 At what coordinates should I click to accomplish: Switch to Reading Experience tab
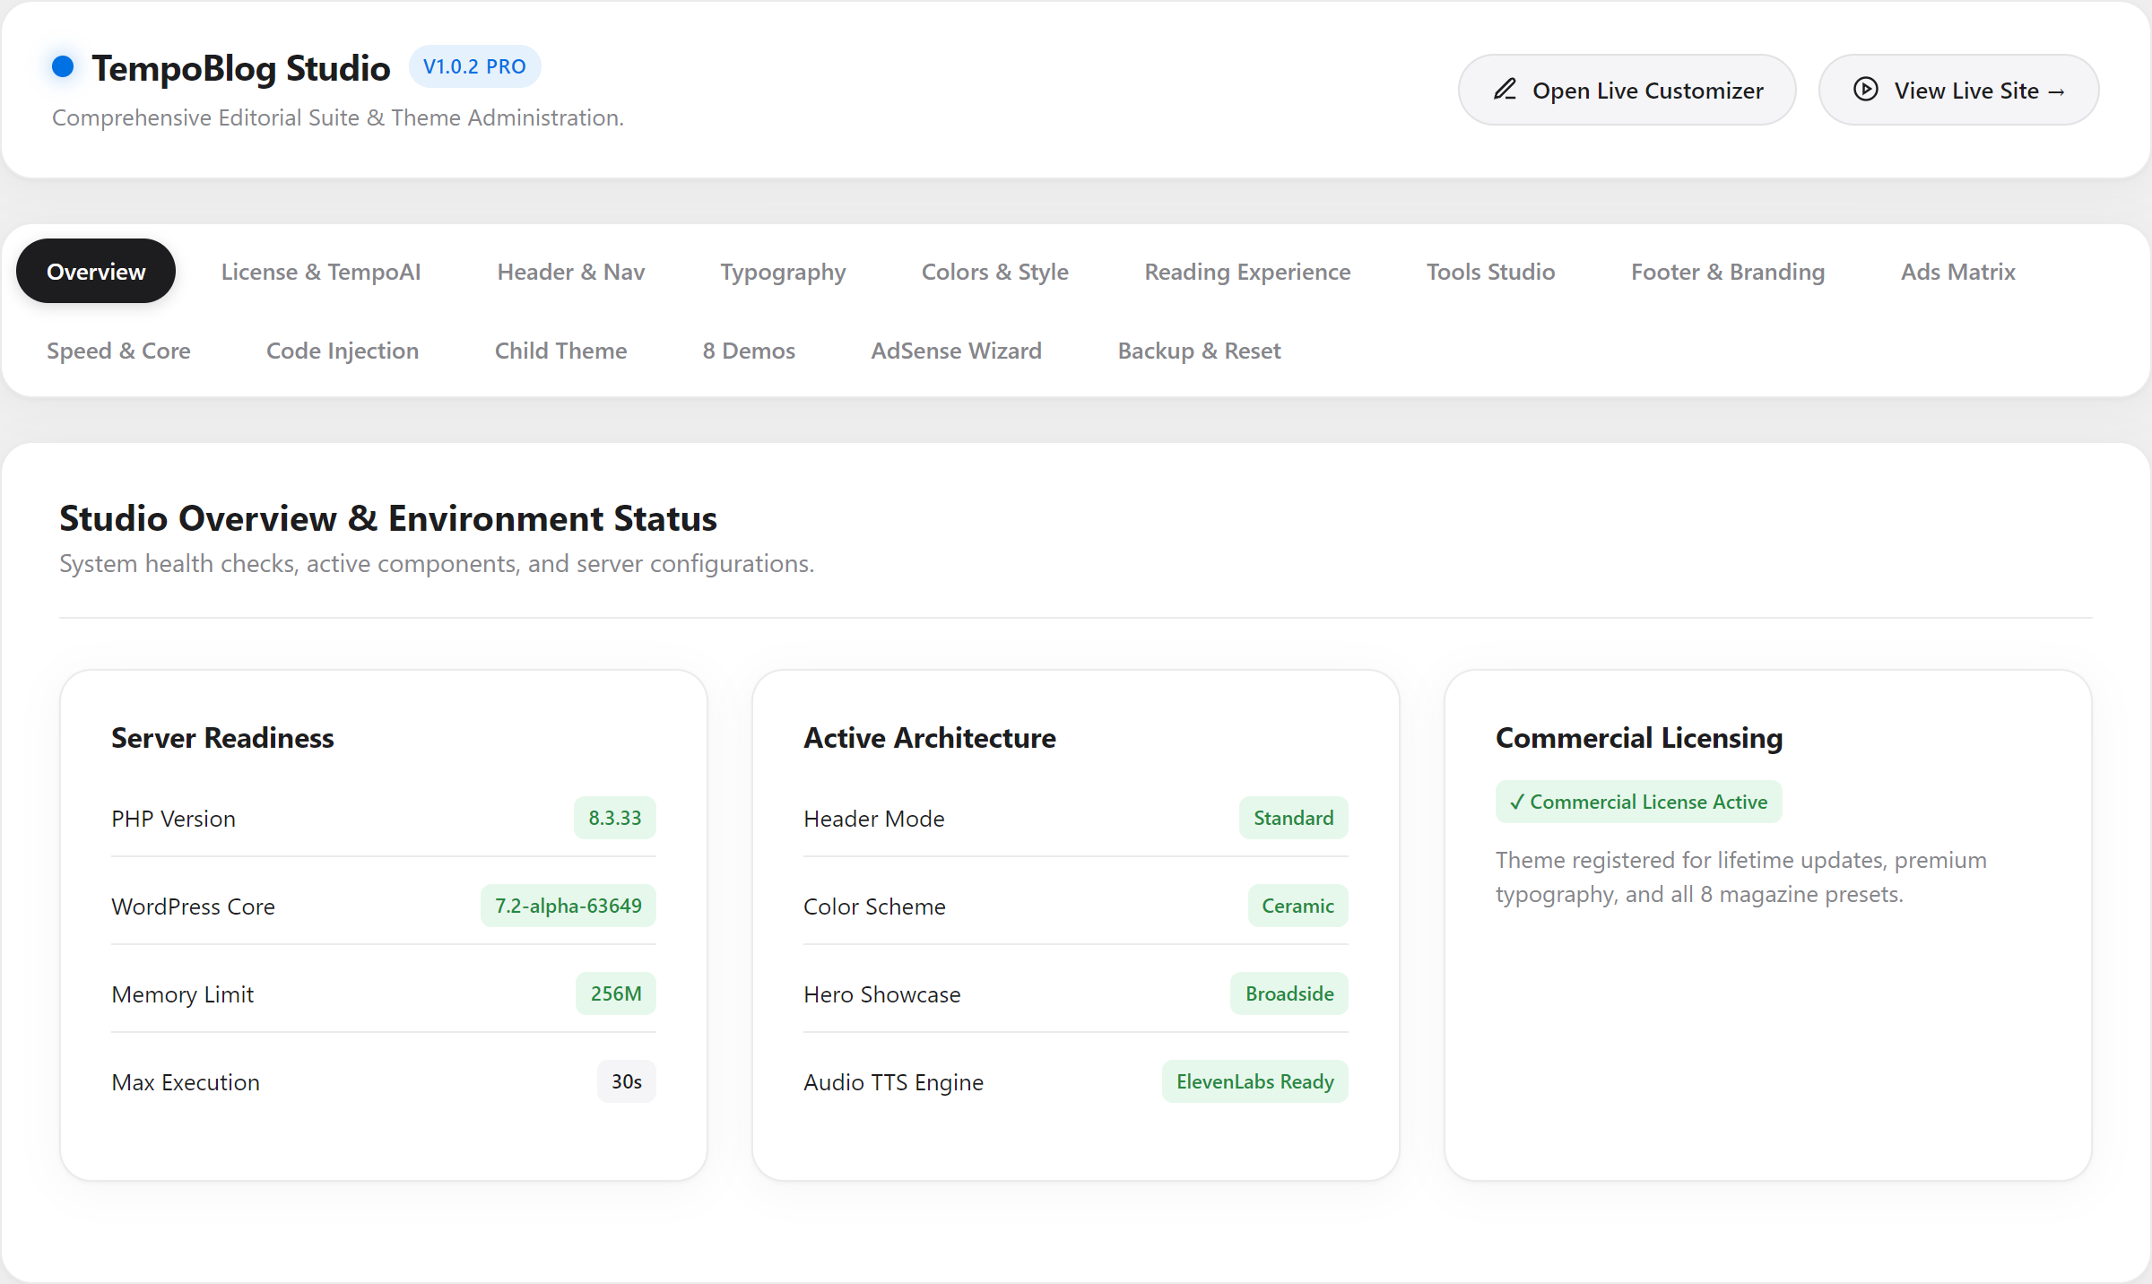1247,271
